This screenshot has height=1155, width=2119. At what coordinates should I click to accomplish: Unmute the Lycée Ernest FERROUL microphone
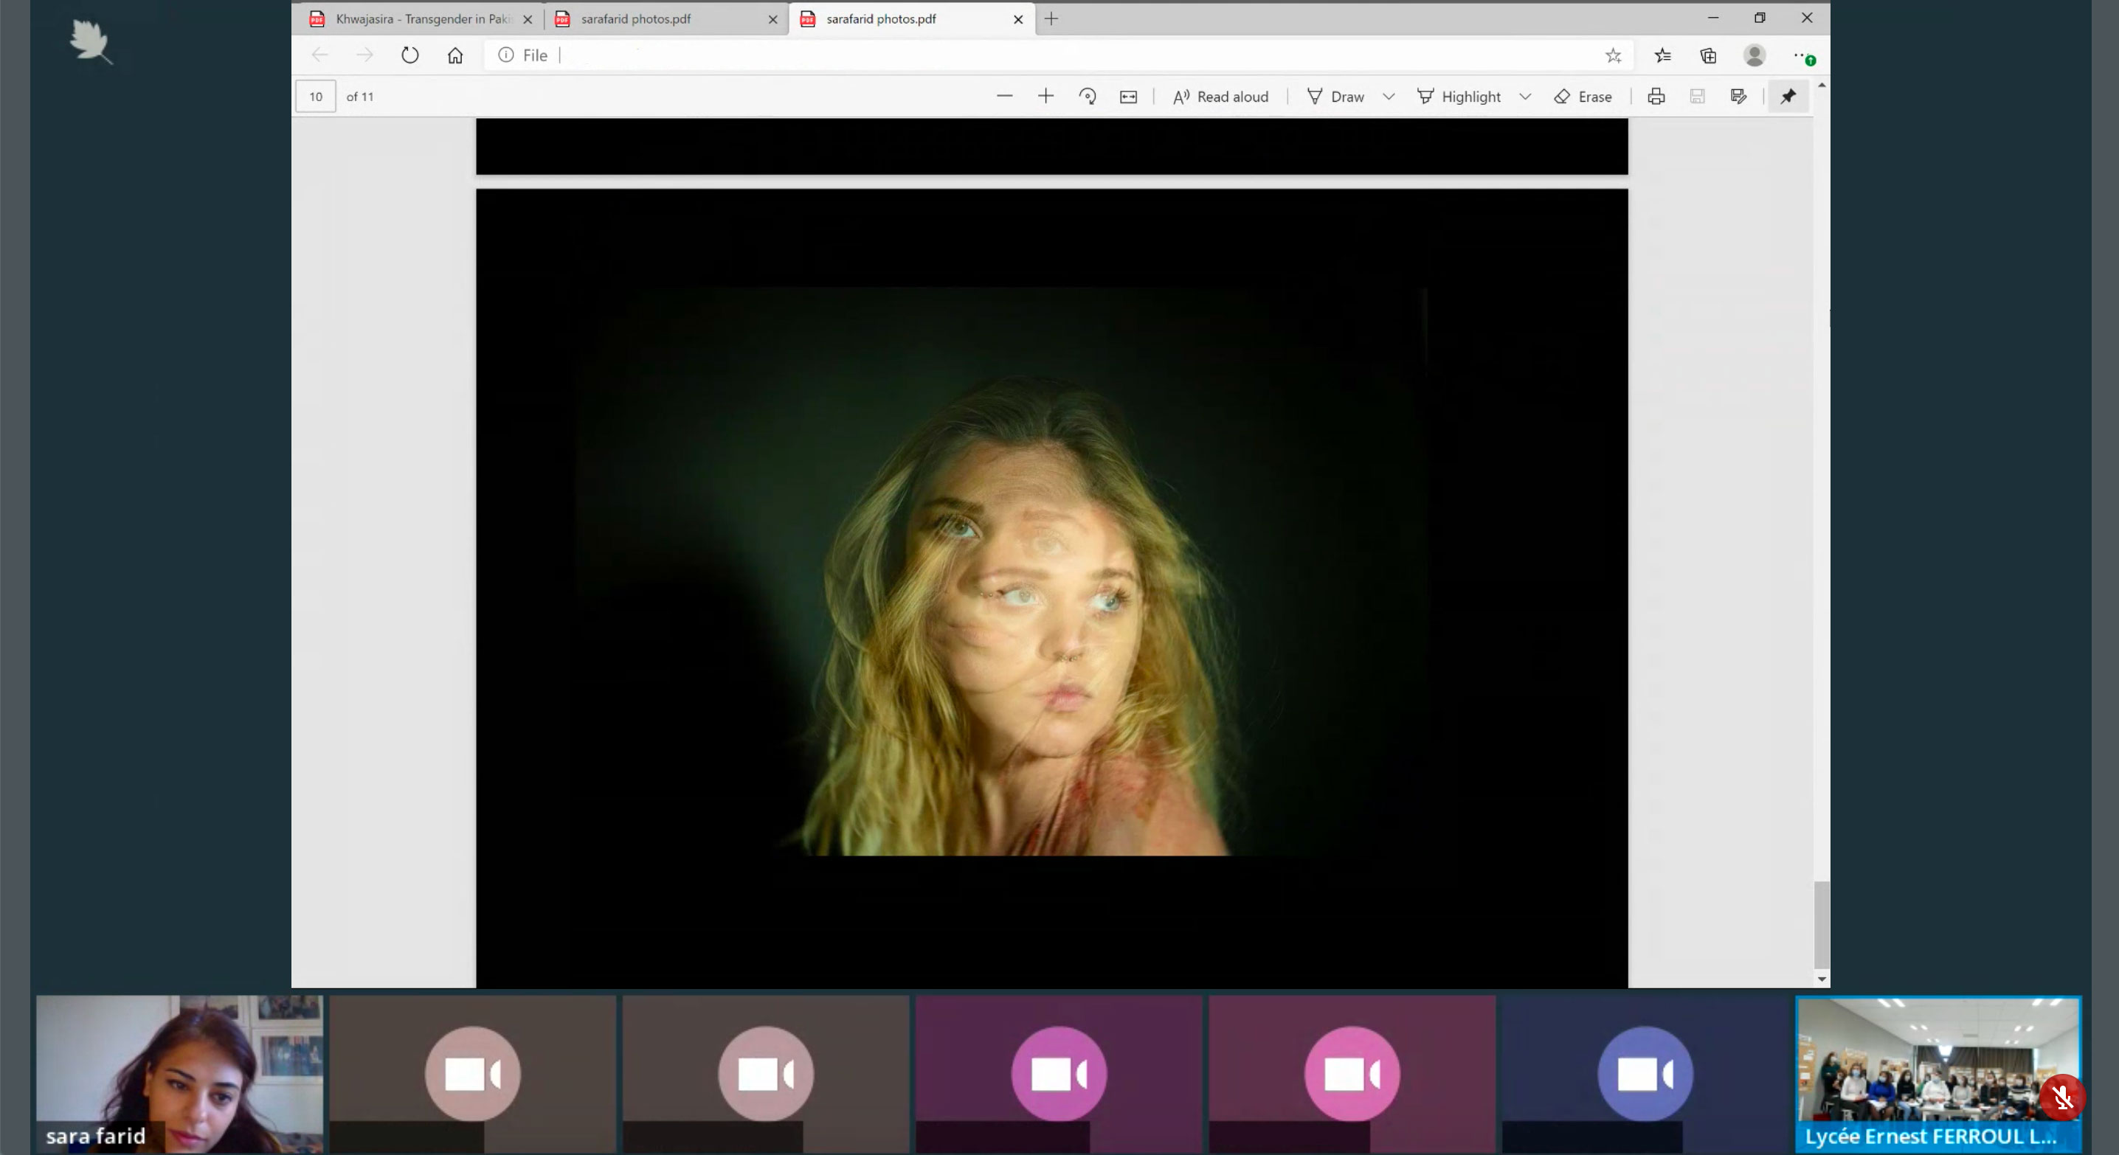[x=2062, y=1097]
